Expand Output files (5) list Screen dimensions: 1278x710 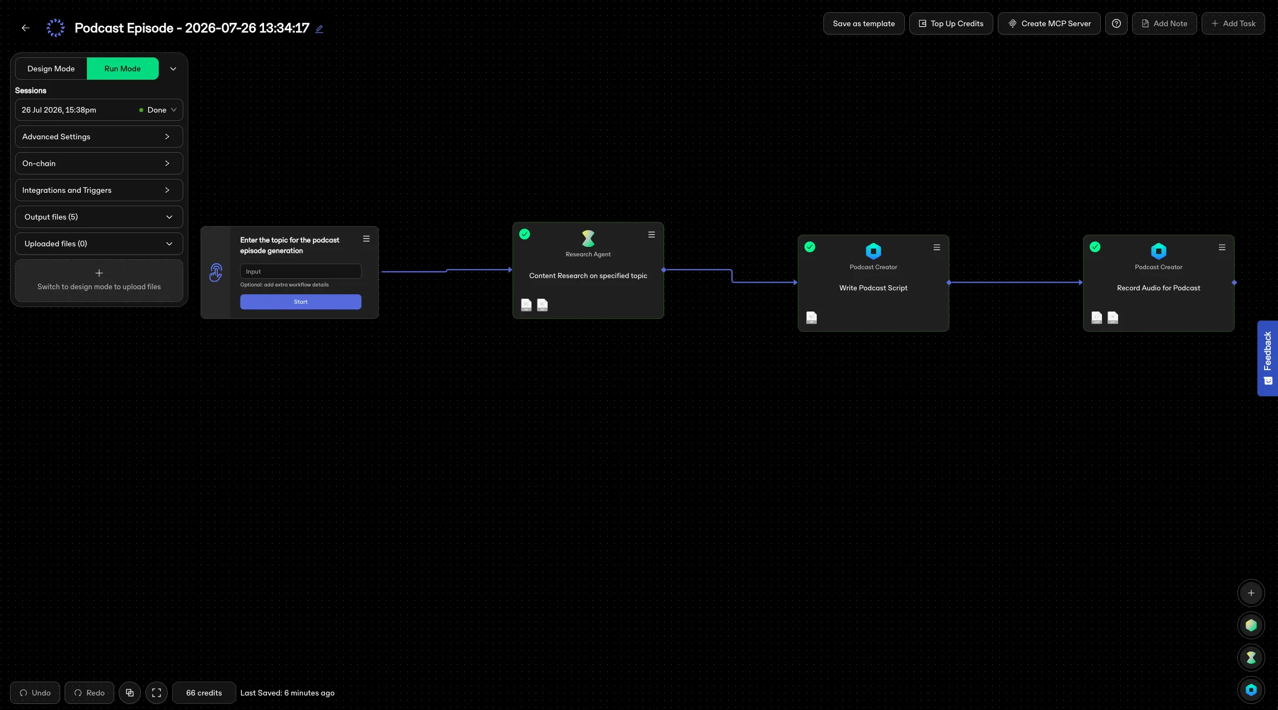99,217
